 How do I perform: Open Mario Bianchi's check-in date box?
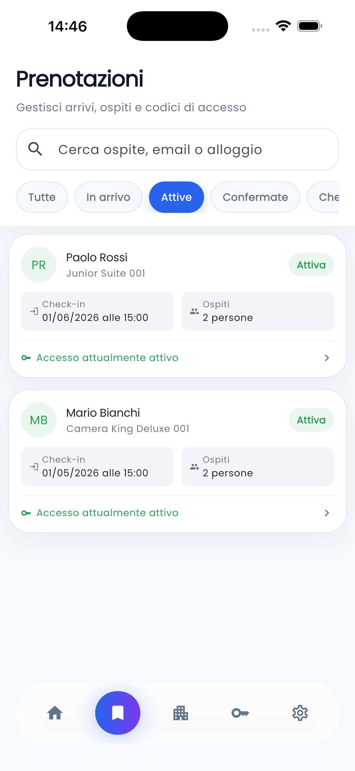coord(97,467)
